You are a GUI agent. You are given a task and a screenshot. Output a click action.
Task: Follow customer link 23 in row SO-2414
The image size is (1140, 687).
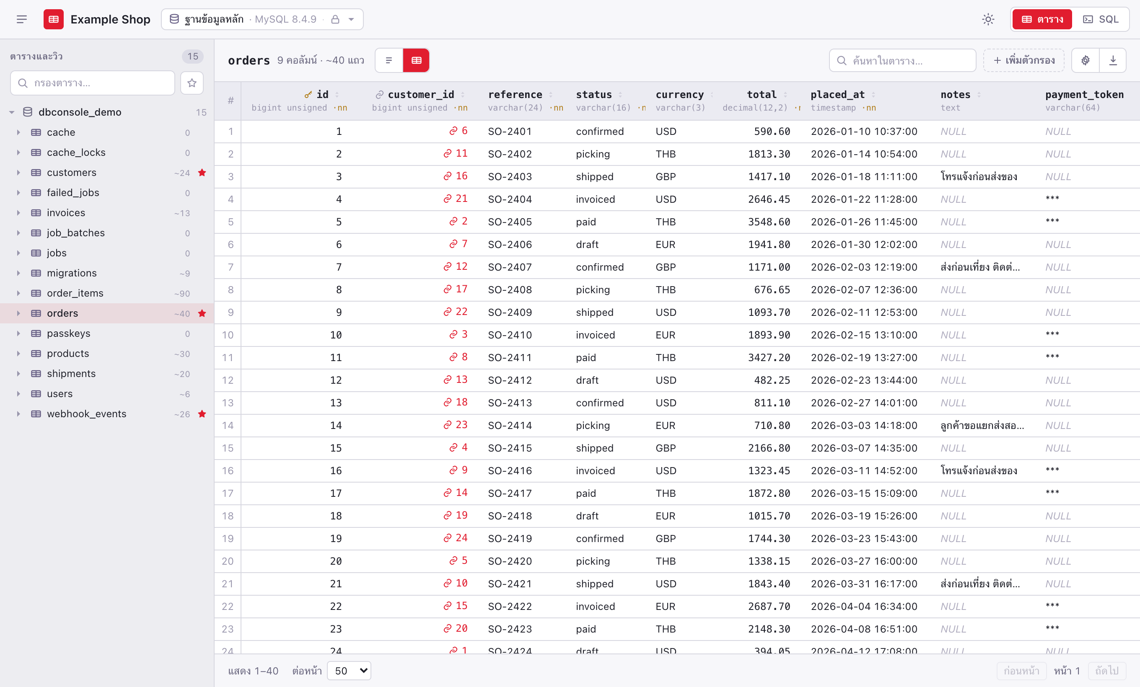pos(455,425)
